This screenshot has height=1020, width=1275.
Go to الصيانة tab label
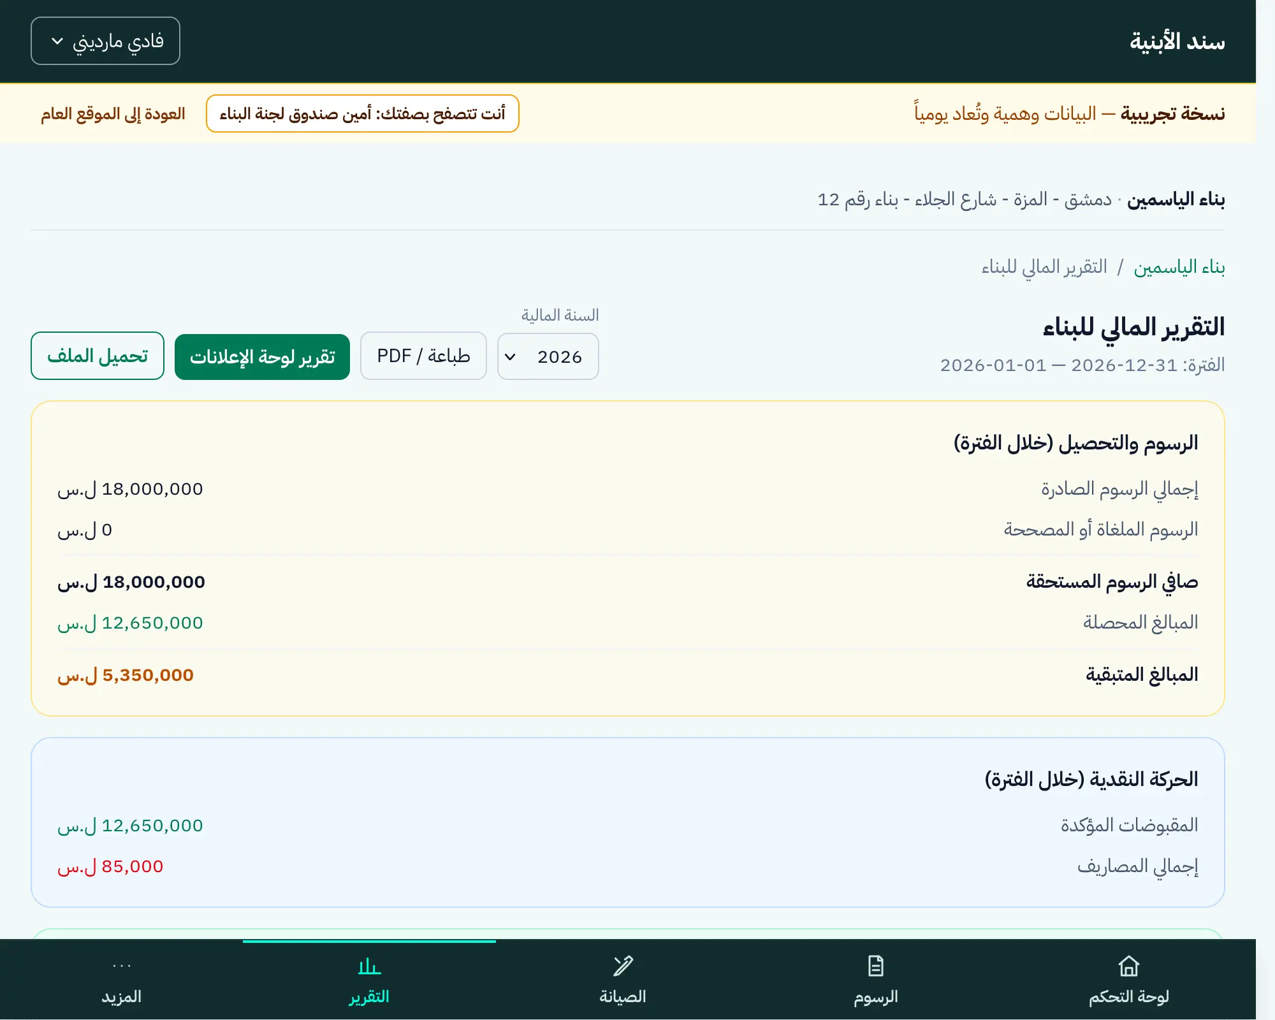[623, 996]
